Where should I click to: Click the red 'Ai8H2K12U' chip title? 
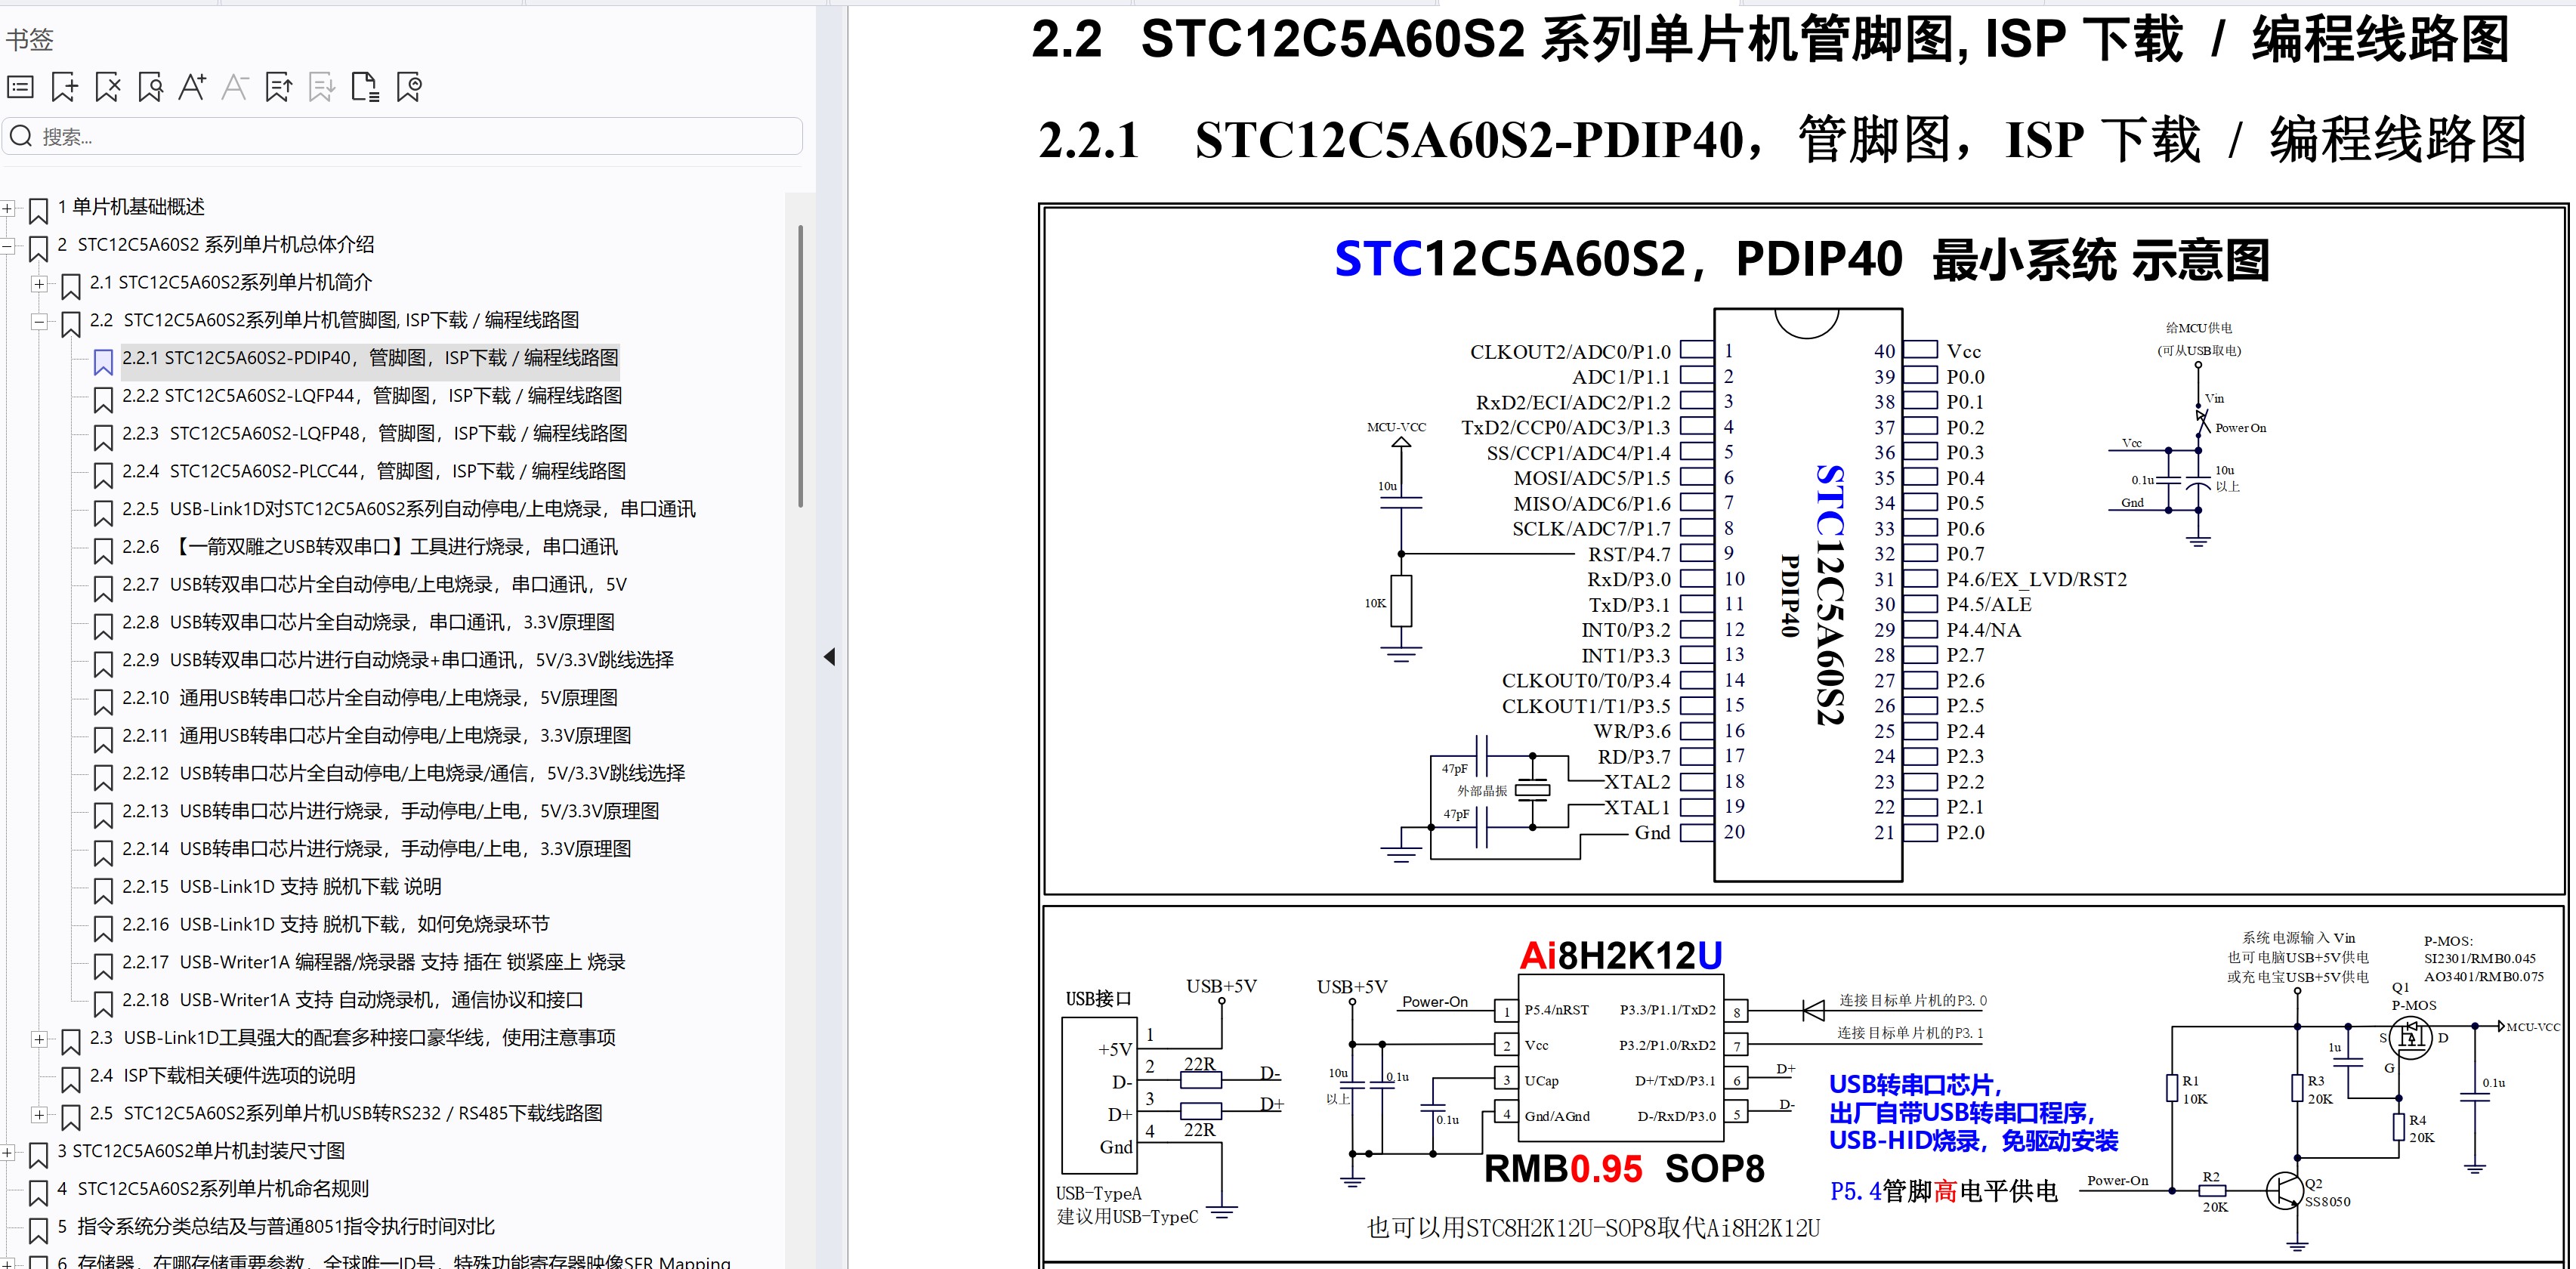tap(1620, 956)
